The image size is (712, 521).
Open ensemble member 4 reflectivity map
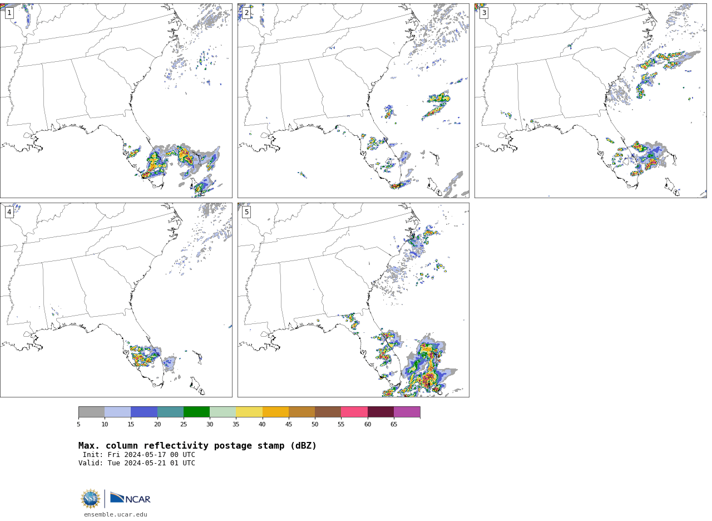(x=116, y=300)
